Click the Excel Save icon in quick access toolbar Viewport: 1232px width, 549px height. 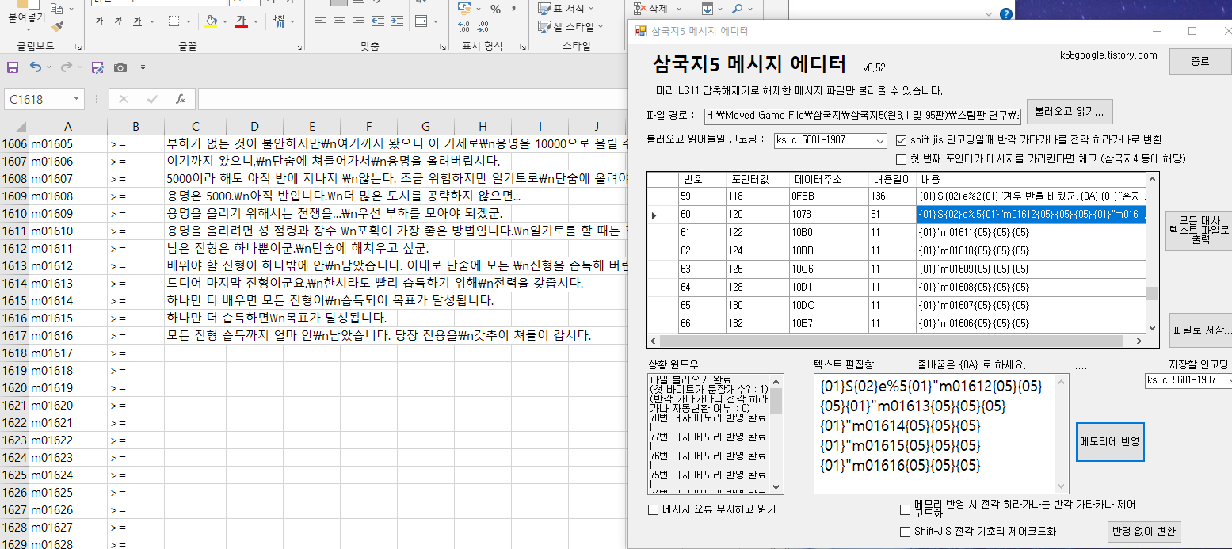tap(12, 67)
